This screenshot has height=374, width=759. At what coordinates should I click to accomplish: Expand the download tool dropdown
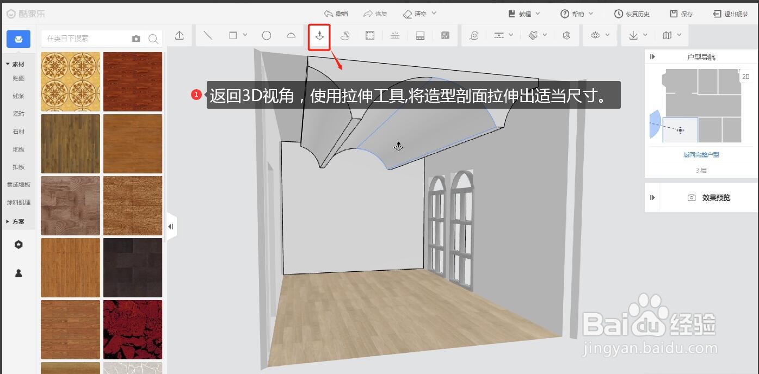point(645,35)
